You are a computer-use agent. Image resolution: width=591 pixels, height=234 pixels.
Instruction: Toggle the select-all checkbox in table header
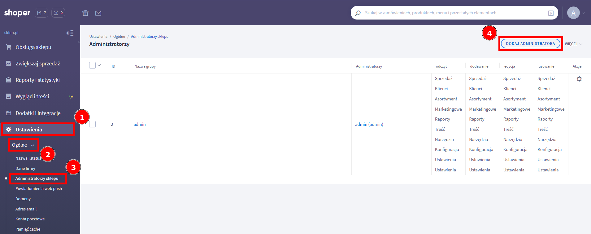tap(92, 65)
